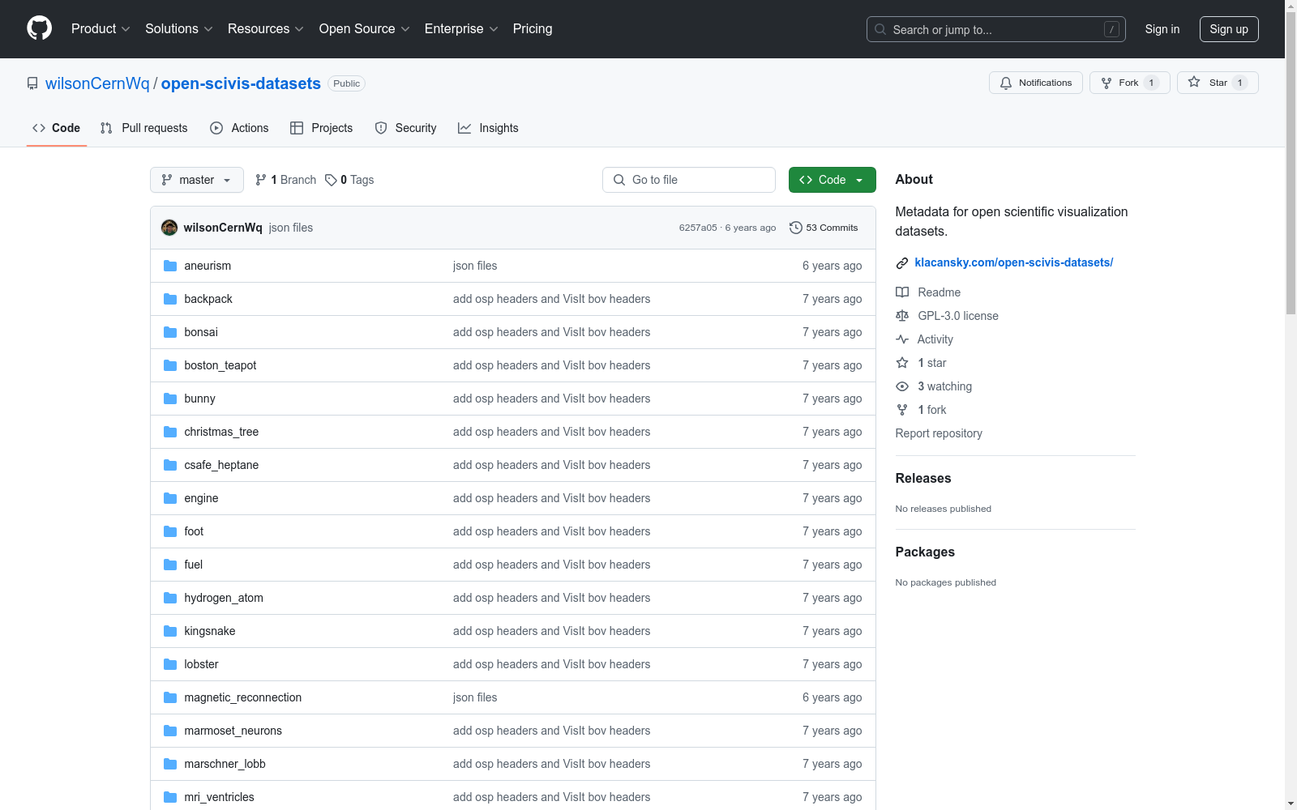Click the folder icon beside lobster
Screen dimensions: 1297x810
(170, 664)
